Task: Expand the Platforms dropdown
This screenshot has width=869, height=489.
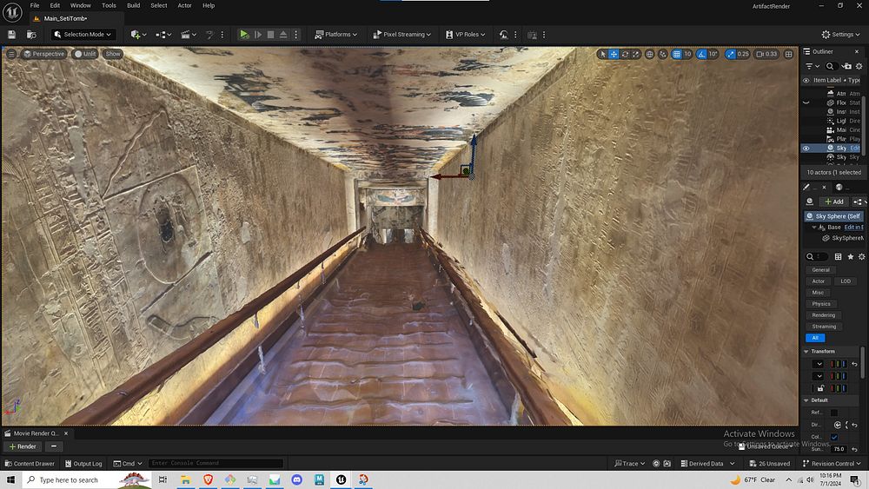Action: (335, 35)
